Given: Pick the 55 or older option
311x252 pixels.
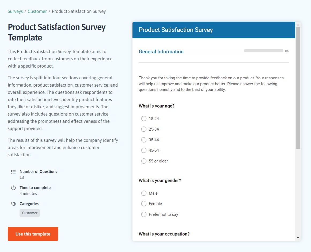Looking at the screenshot, I should pos(144,161).
